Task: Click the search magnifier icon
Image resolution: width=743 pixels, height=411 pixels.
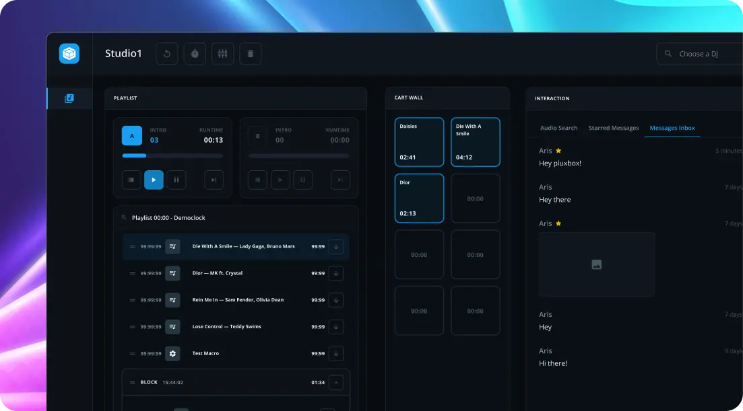Action: point(668,54)
